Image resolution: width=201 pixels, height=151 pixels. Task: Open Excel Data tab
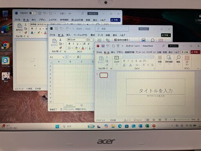[100, 35]
